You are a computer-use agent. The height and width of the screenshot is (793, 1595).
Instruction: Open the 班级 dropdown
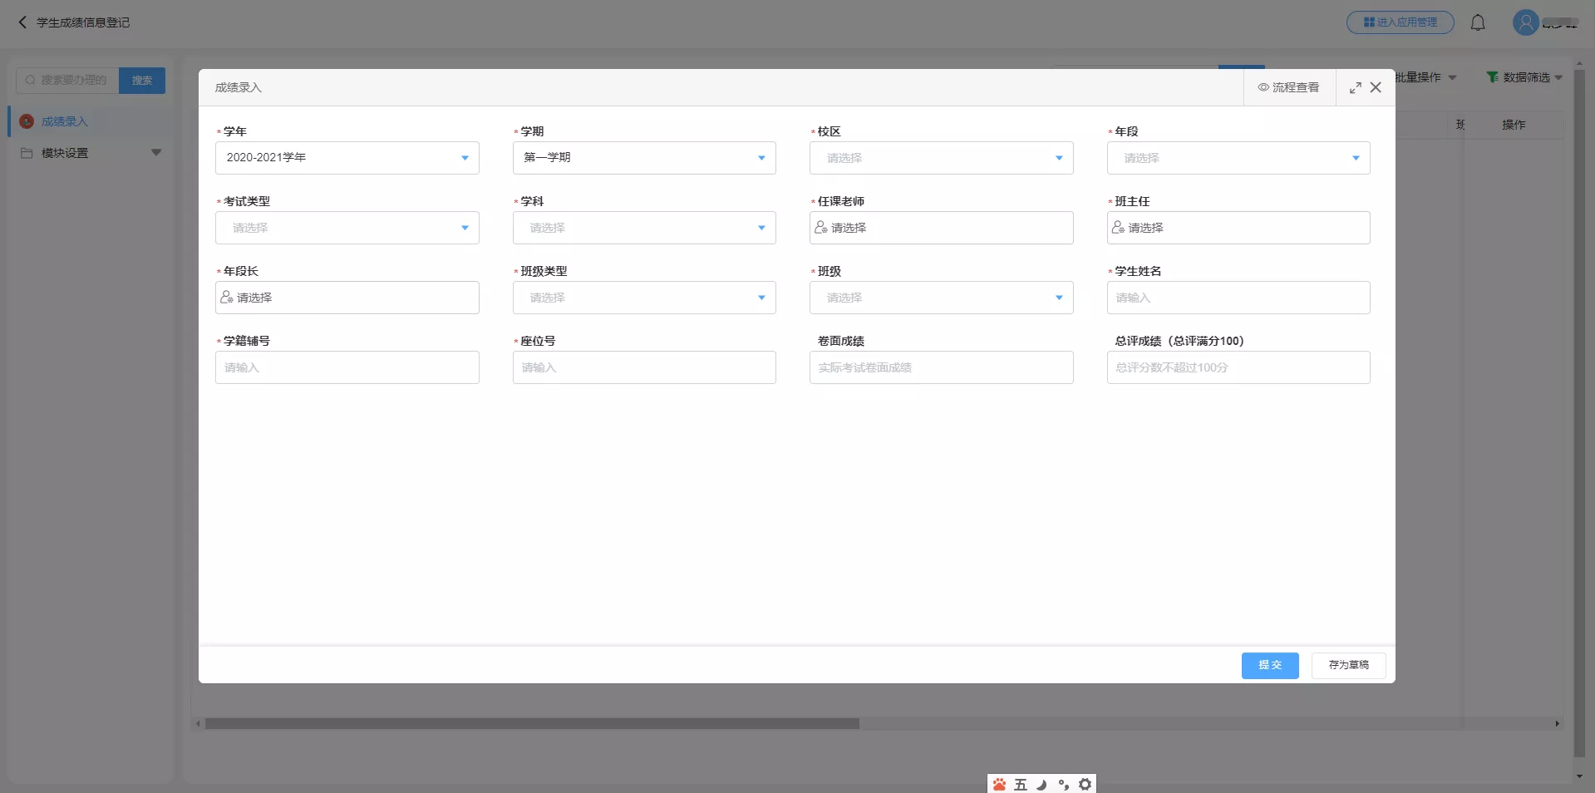942,298
